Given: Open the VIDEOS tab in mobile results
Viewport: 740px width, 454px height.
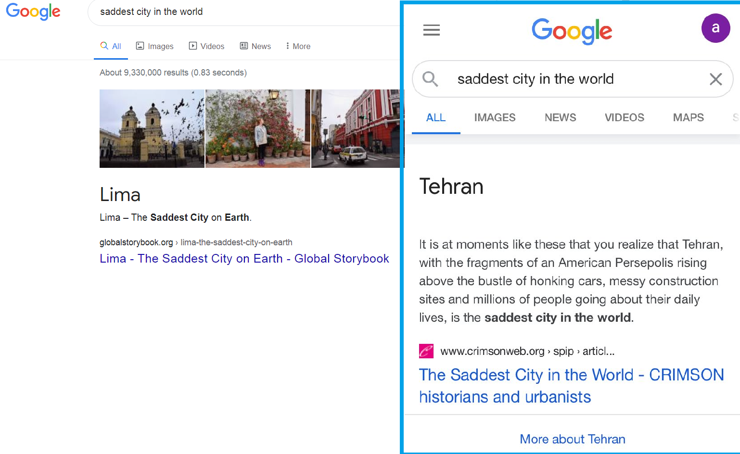Looking at the screenshot, I should (x=625, y=117).
